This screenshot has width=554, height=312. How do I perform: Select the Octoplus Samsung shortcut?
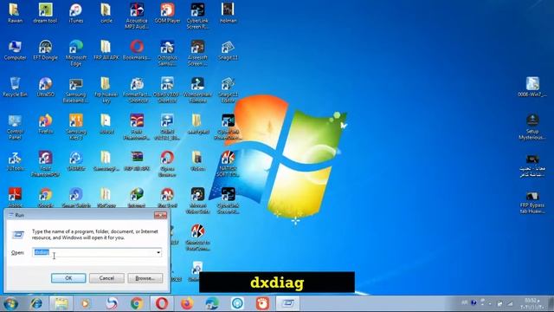coord(167,53)
